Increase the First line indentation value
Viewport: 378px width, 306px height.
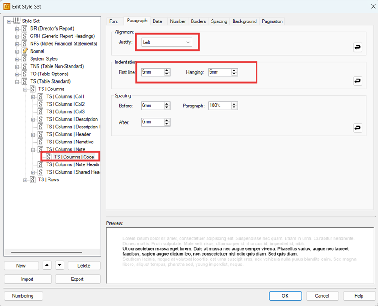coord(167,70)
